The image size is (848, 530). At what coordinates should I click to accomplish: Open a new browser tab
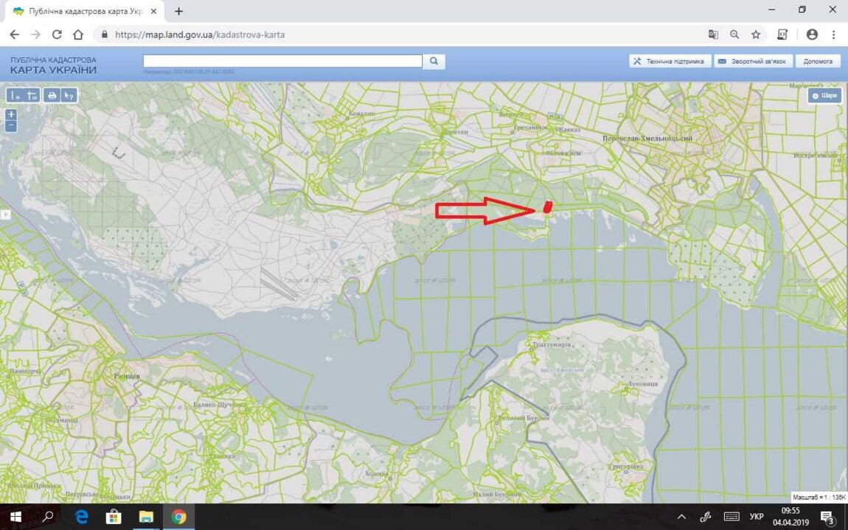coord(178,11)
